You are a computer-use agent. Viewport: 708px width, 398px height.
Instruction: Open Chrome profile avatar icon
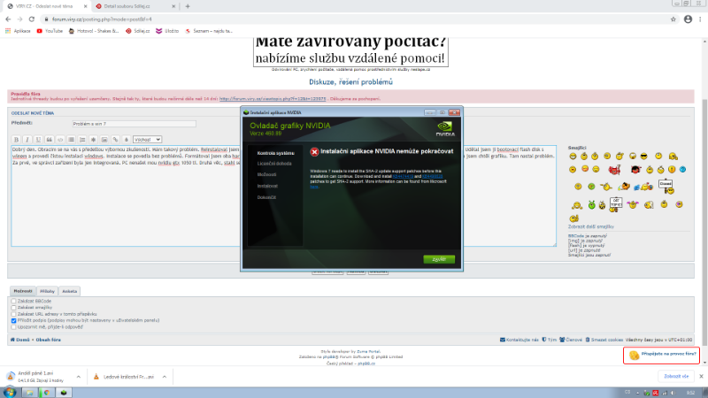pyautogui.click(x=688, y=19)
